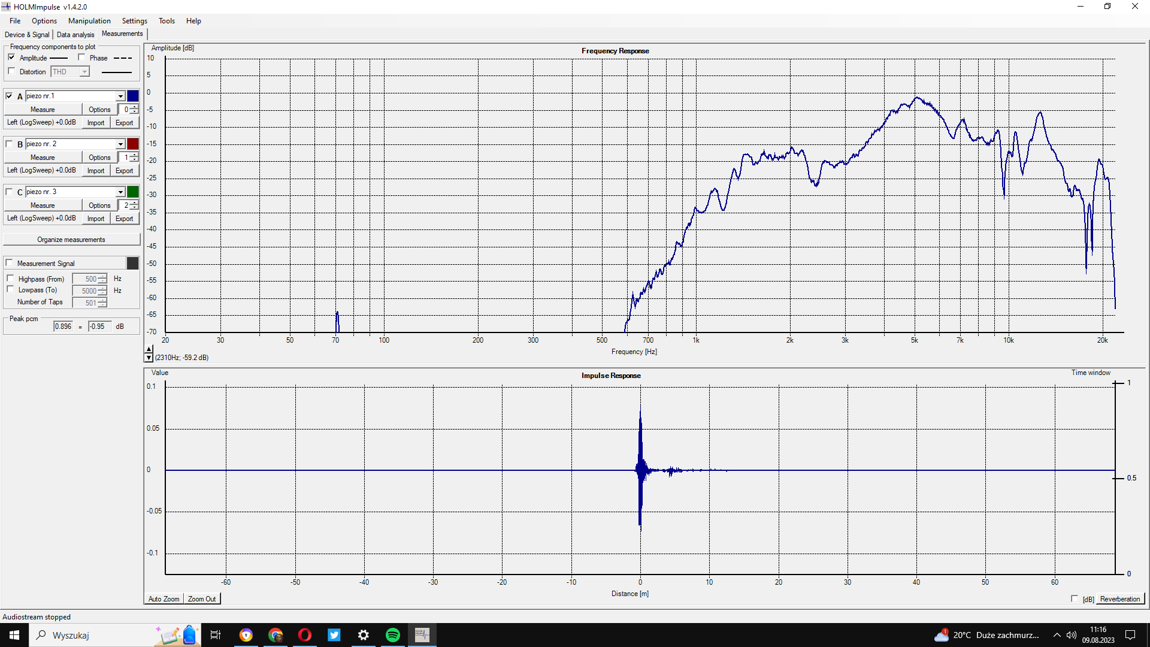1150x647 pixels.
Task: Click the Auto Zoom button
Action: pos(164,599)
